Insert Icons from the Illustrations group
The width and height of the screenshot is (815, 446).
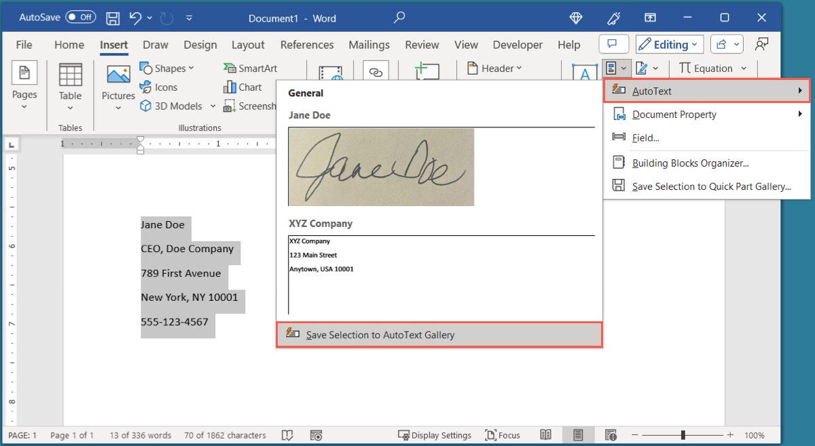pyautogui.click(x=160, y=87)
